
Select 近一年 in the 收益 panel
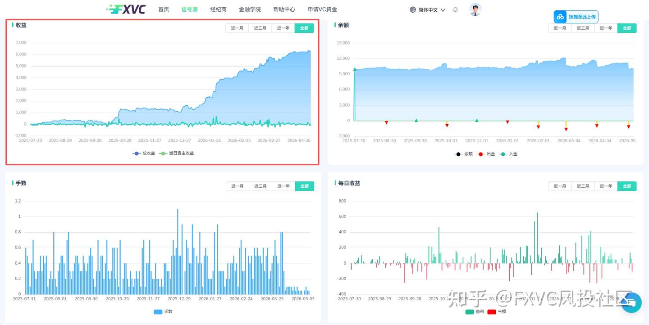(x=283, y=28)
